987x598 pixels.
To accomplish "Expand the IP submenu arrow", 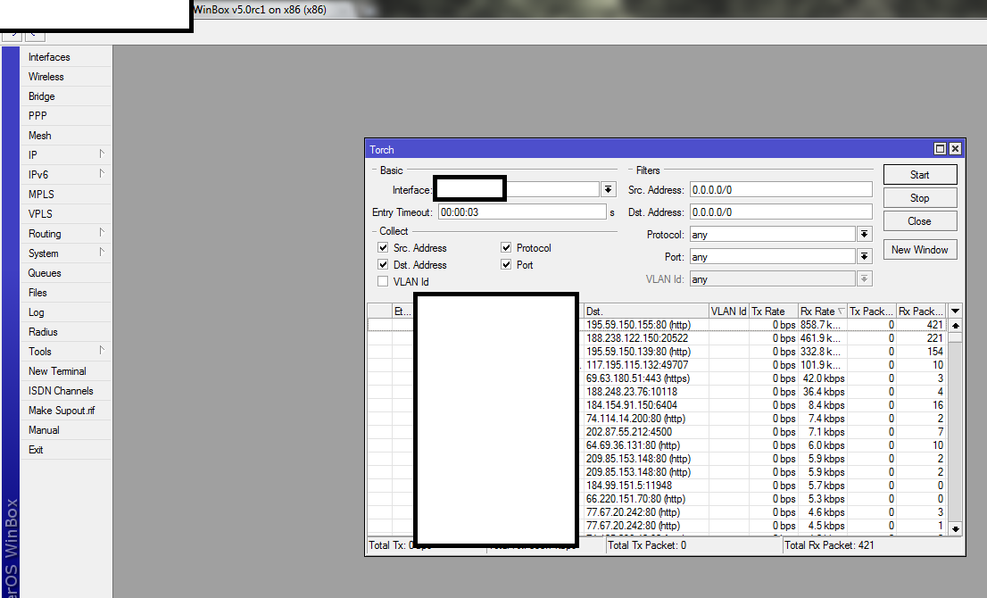I will pyautogui.click(x=102, y=154).
